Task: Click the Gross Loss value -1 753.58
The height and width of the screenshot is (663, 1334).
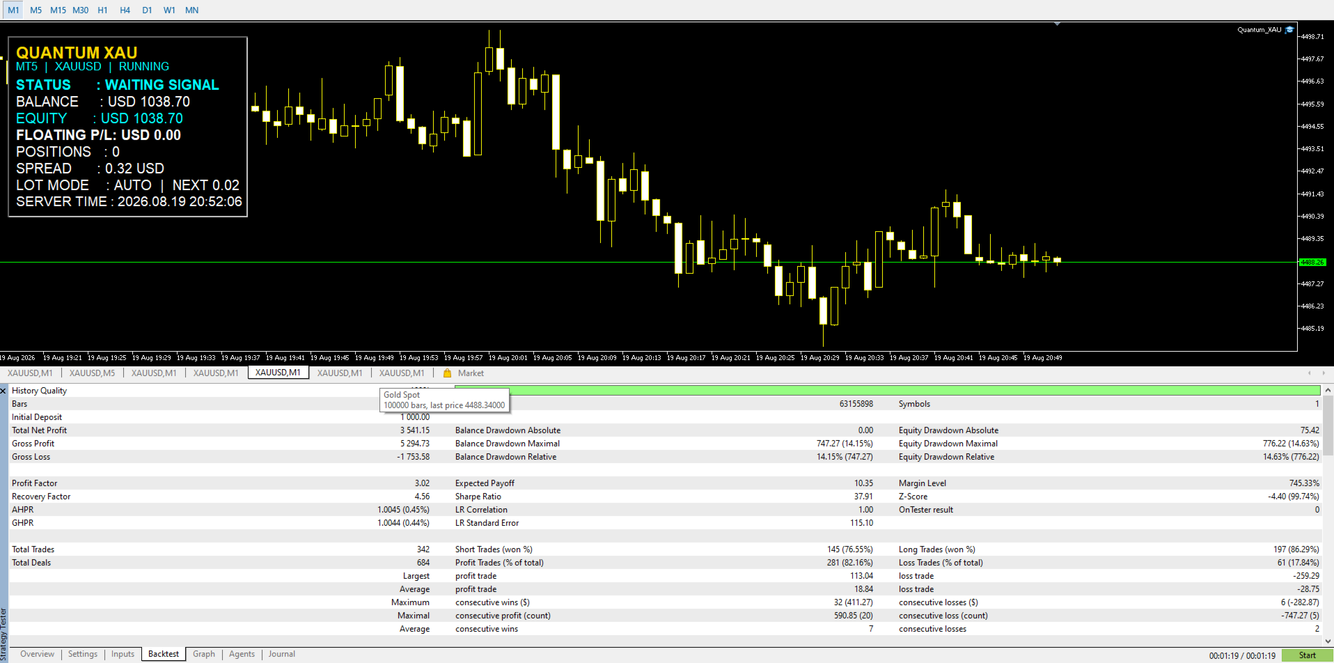Action: point(414,457)
